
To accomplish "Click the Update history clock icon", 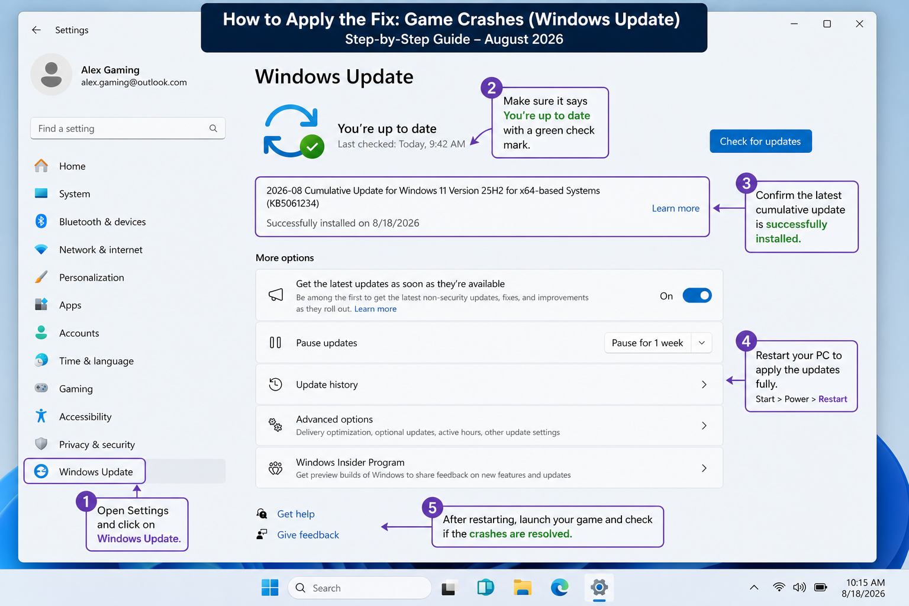I will click(275, 385).
